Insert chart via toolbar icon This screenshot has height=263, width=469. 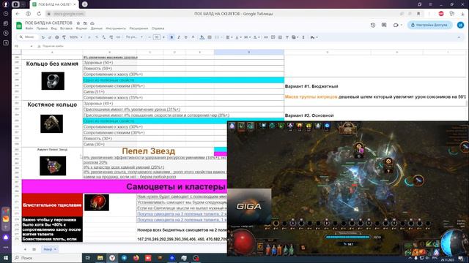[x=280, y=37]
